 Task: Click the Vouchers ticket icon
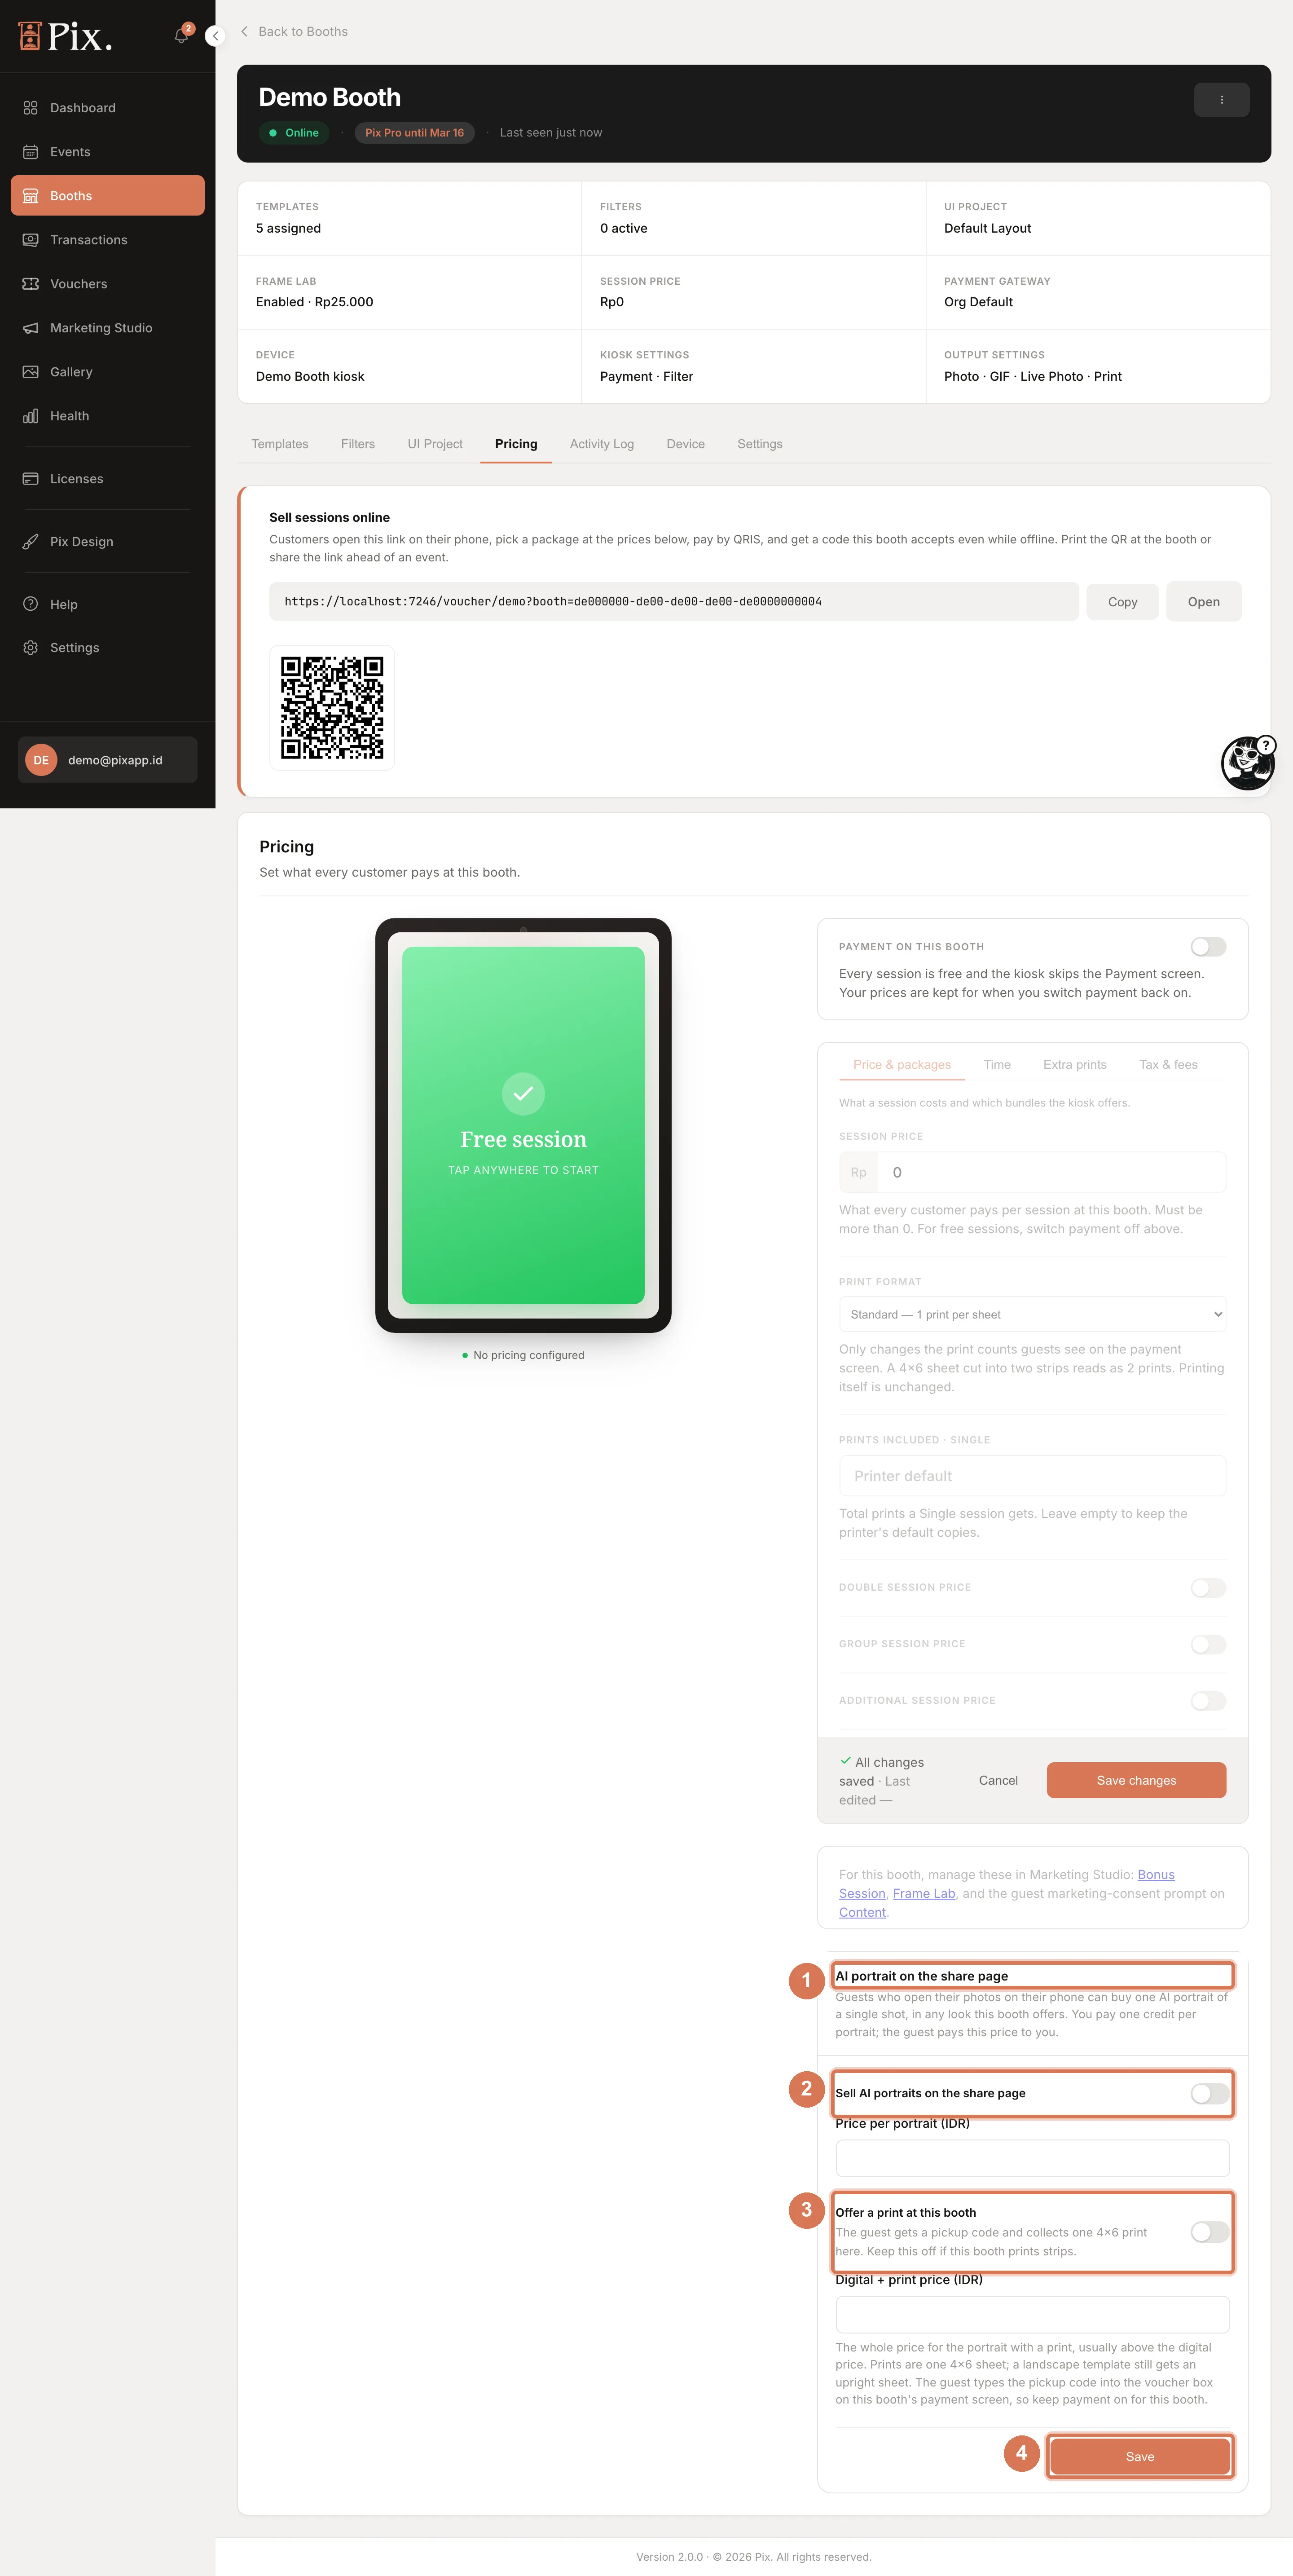click(x=31, y=284)
